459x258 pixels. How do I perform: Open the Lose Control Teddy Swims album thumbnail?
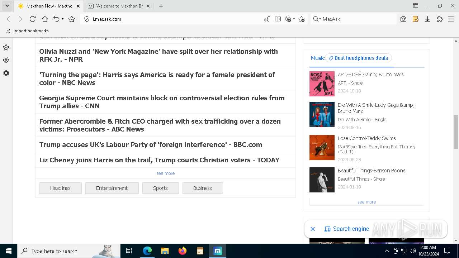coord(322,148)
